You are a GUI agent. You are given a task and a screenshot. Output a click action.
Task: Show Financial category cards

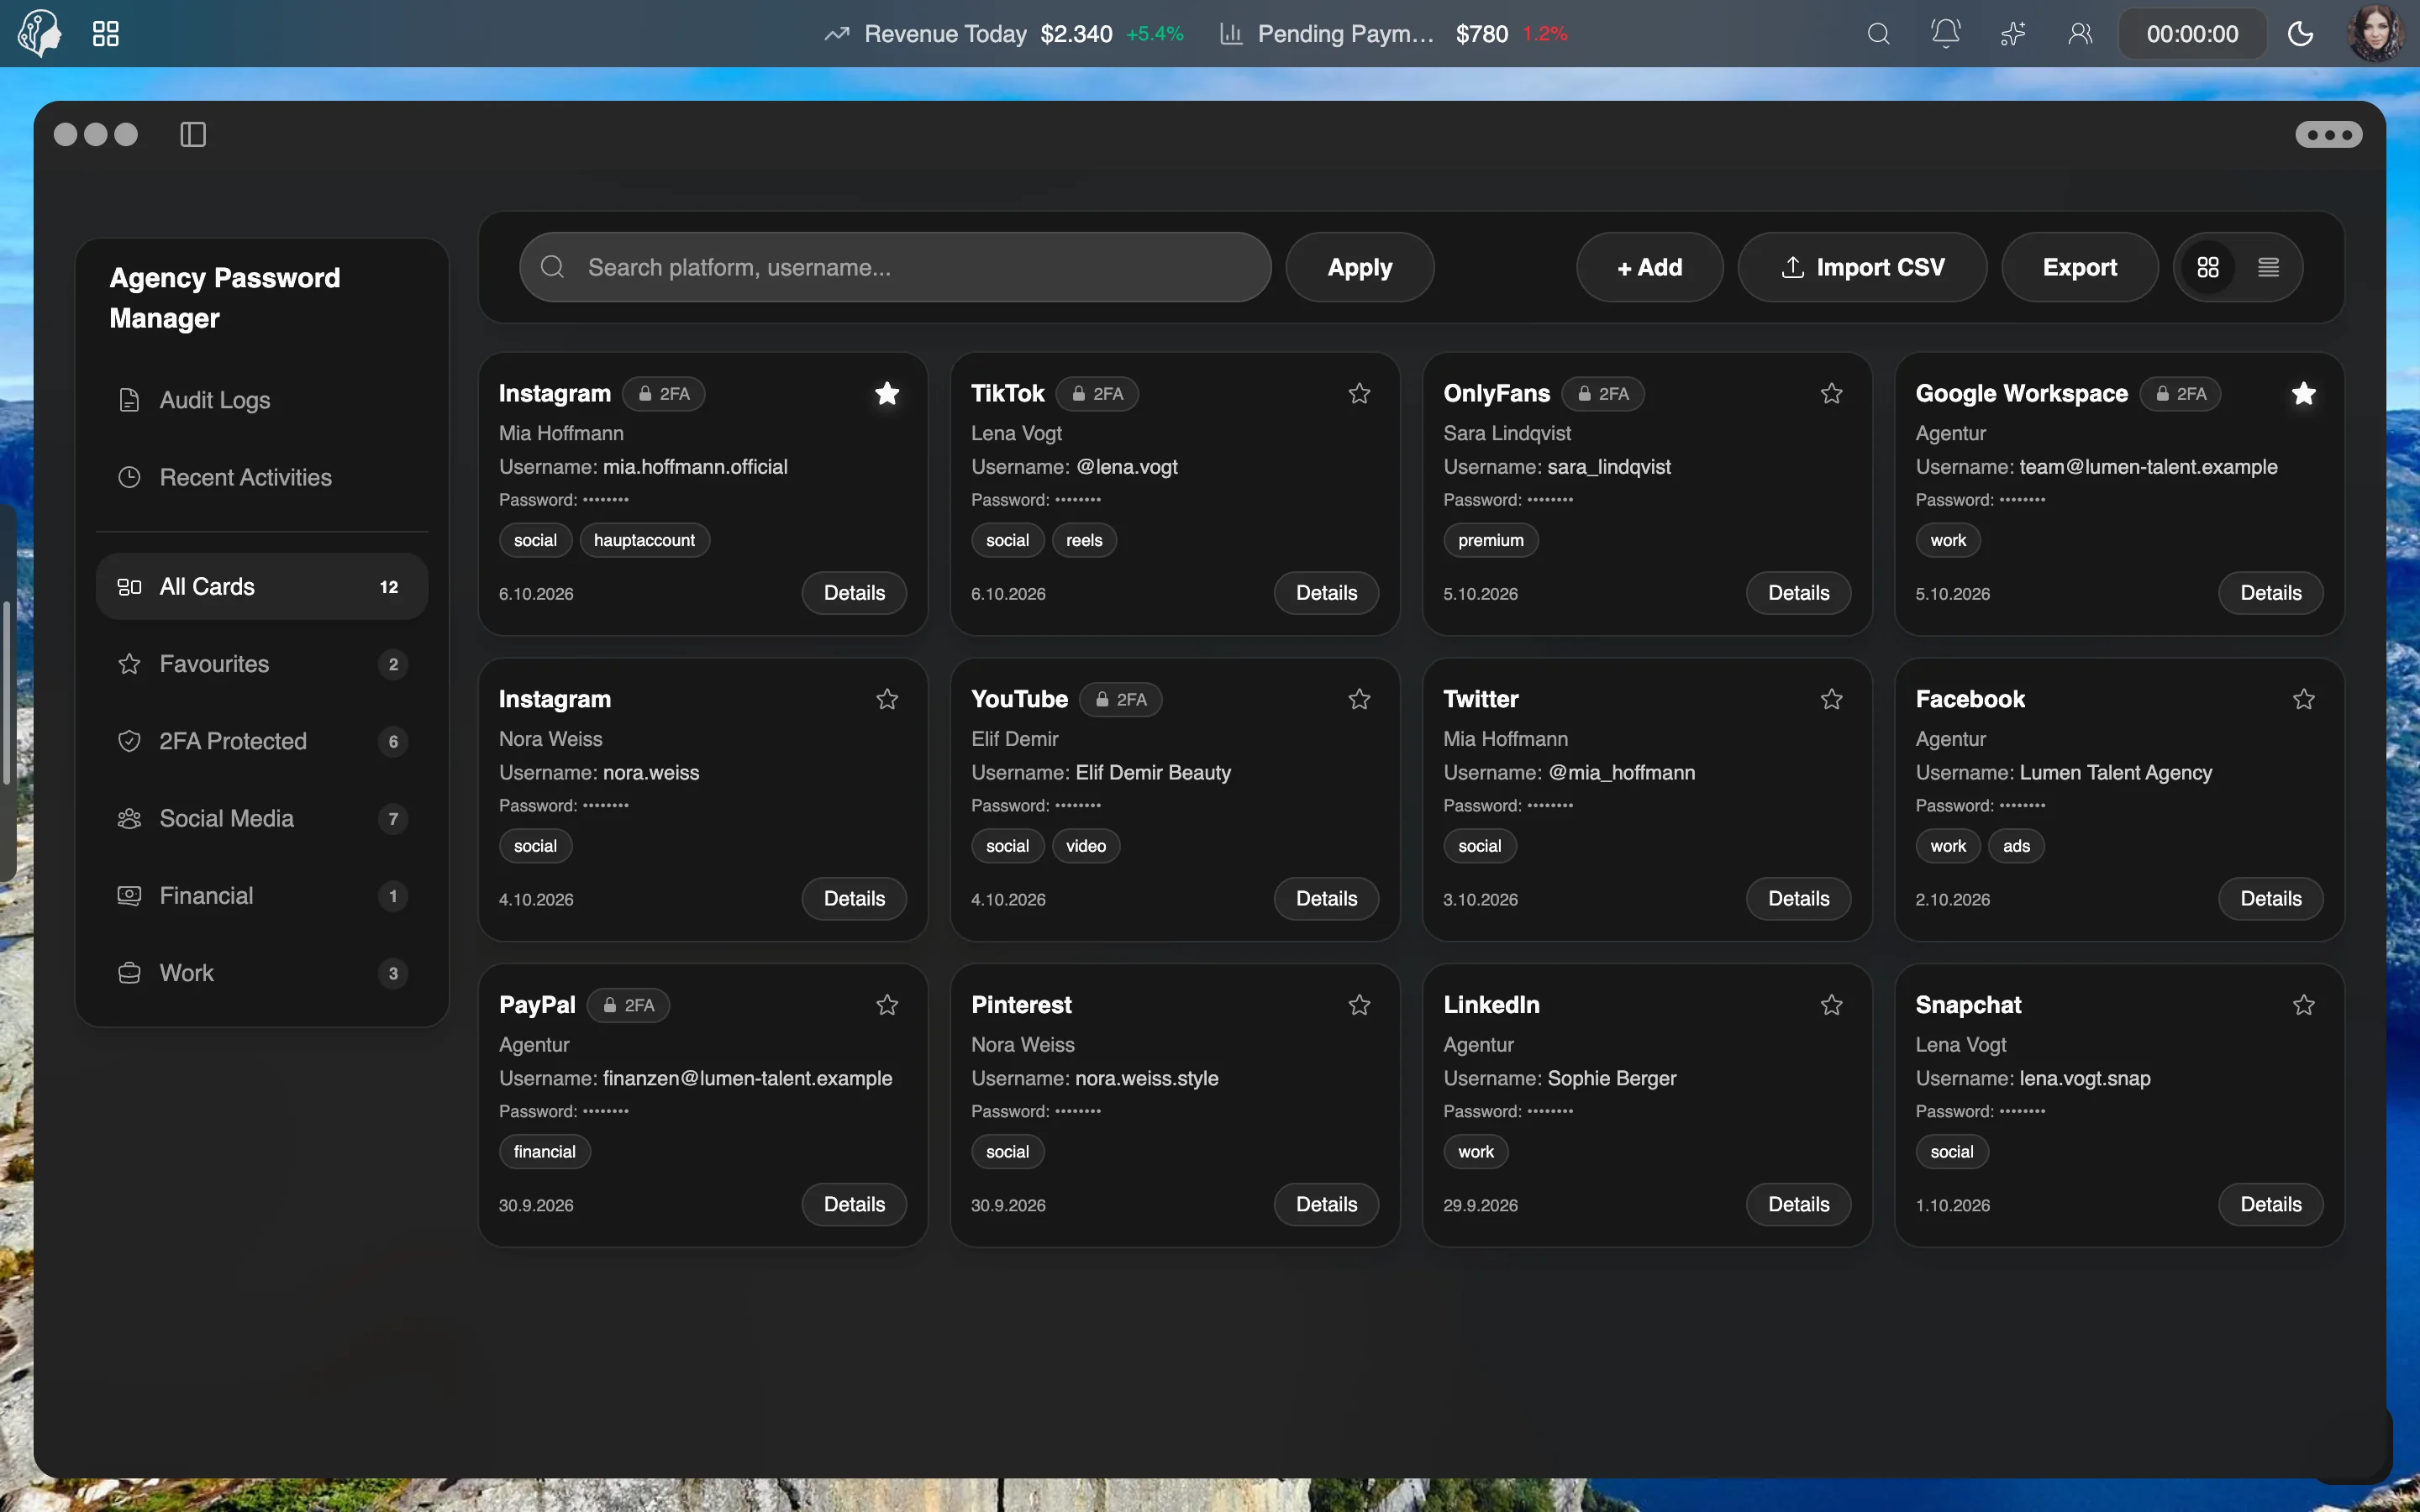coord(262,896)
